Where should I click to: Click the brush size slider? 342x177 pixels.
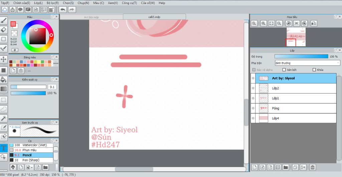28,87
